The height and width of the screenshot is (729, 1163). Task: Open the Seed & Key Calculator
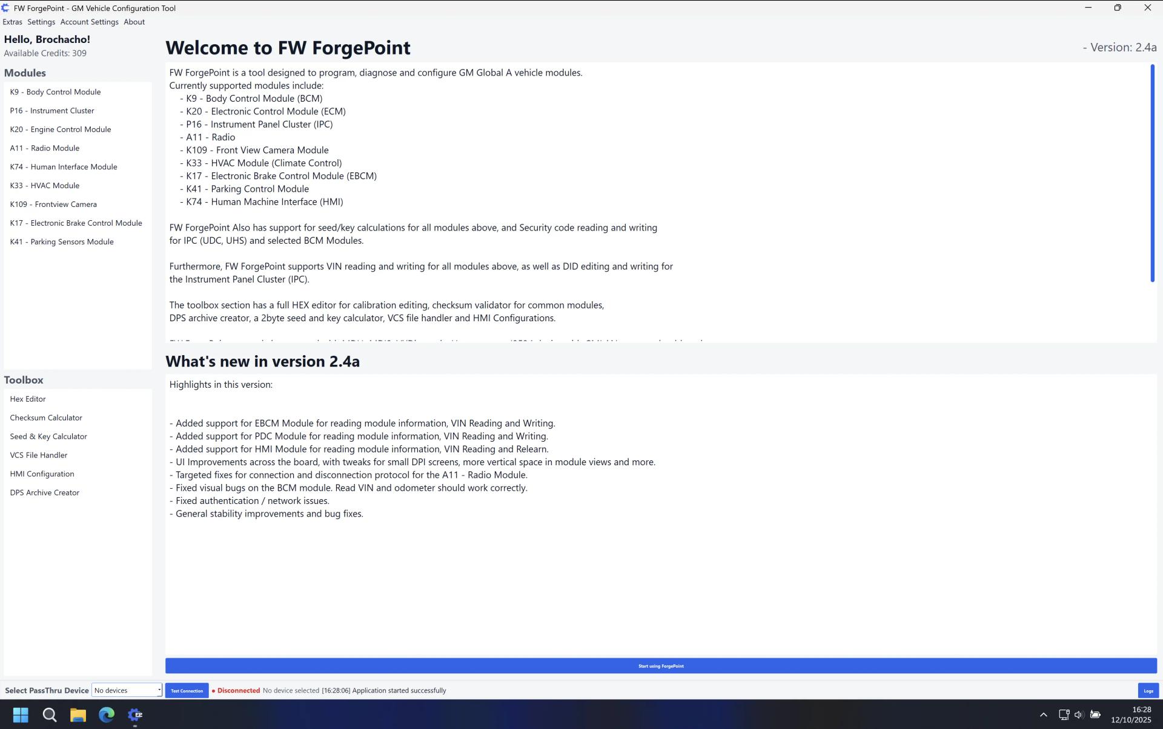point(78,437)
